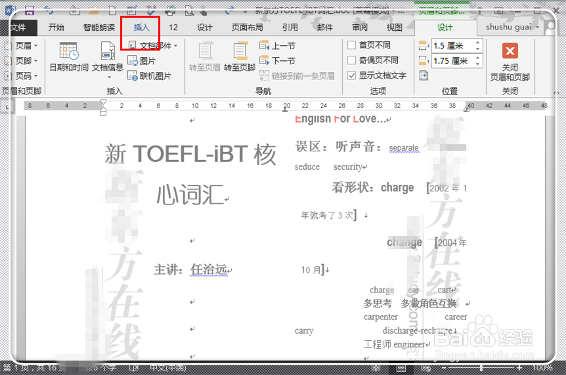Open the 邮件 mailings tab
This screenshot has width=566, height=375.
tap(325, 28)
